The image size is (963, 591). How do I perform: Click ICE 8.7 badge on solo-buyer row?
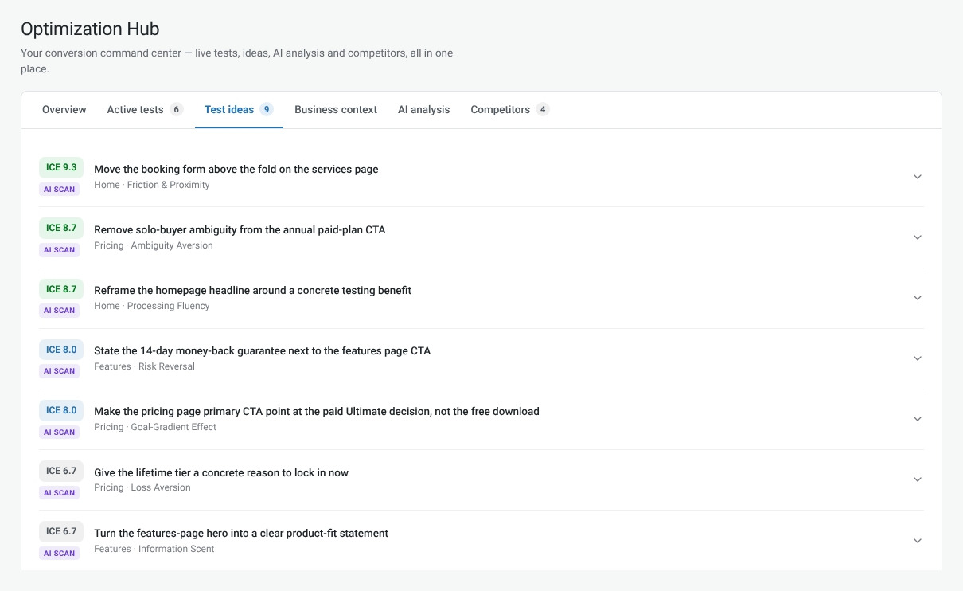pyautogui.click(x=61, y=228)
